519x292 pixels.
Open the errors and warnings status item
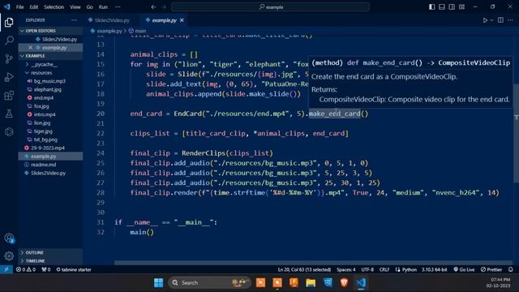tap(25, 269)
